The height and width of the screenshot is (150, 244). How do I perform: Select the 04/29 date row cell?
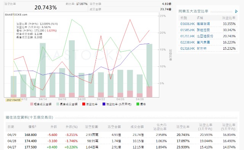12,135
